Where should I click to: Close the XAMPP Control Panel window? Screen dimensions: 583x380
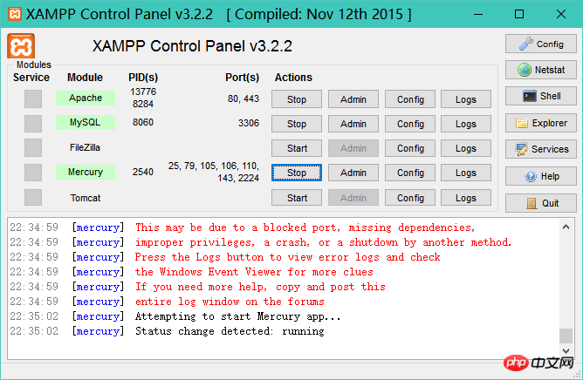coord(560,14)
